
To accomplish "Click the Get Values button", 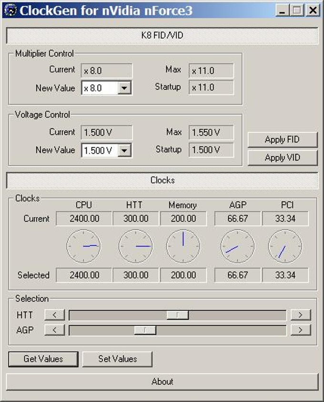I will 43,359.
